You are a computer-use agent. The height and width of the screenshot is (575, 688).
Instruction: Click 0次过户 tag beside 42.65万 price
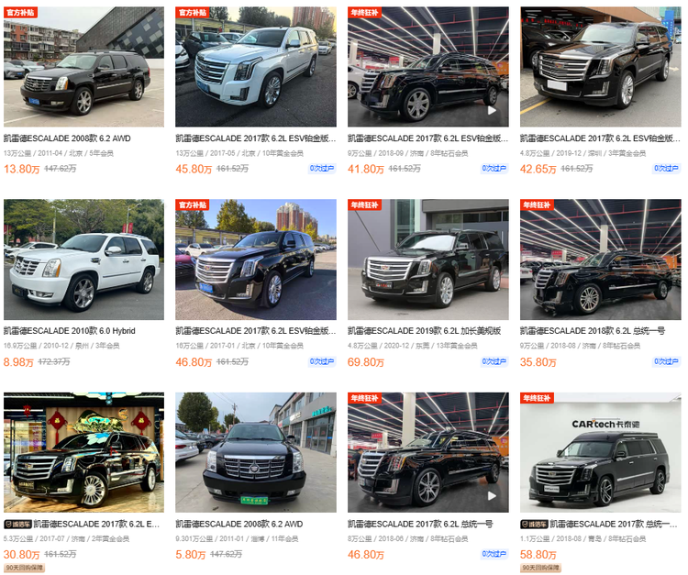coord(666,169)
